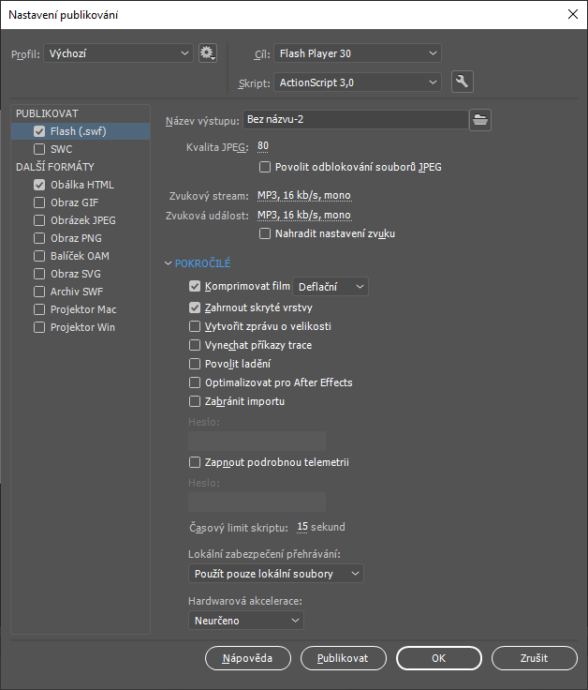Viewport: 588px width, 690px height.
Task: Select Flash (.swf) in publish list
Action: pos(79,131)
